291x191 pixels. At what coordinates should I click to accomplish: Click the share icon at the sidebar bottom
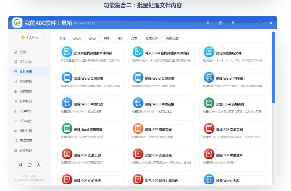(x=38, y=165)
